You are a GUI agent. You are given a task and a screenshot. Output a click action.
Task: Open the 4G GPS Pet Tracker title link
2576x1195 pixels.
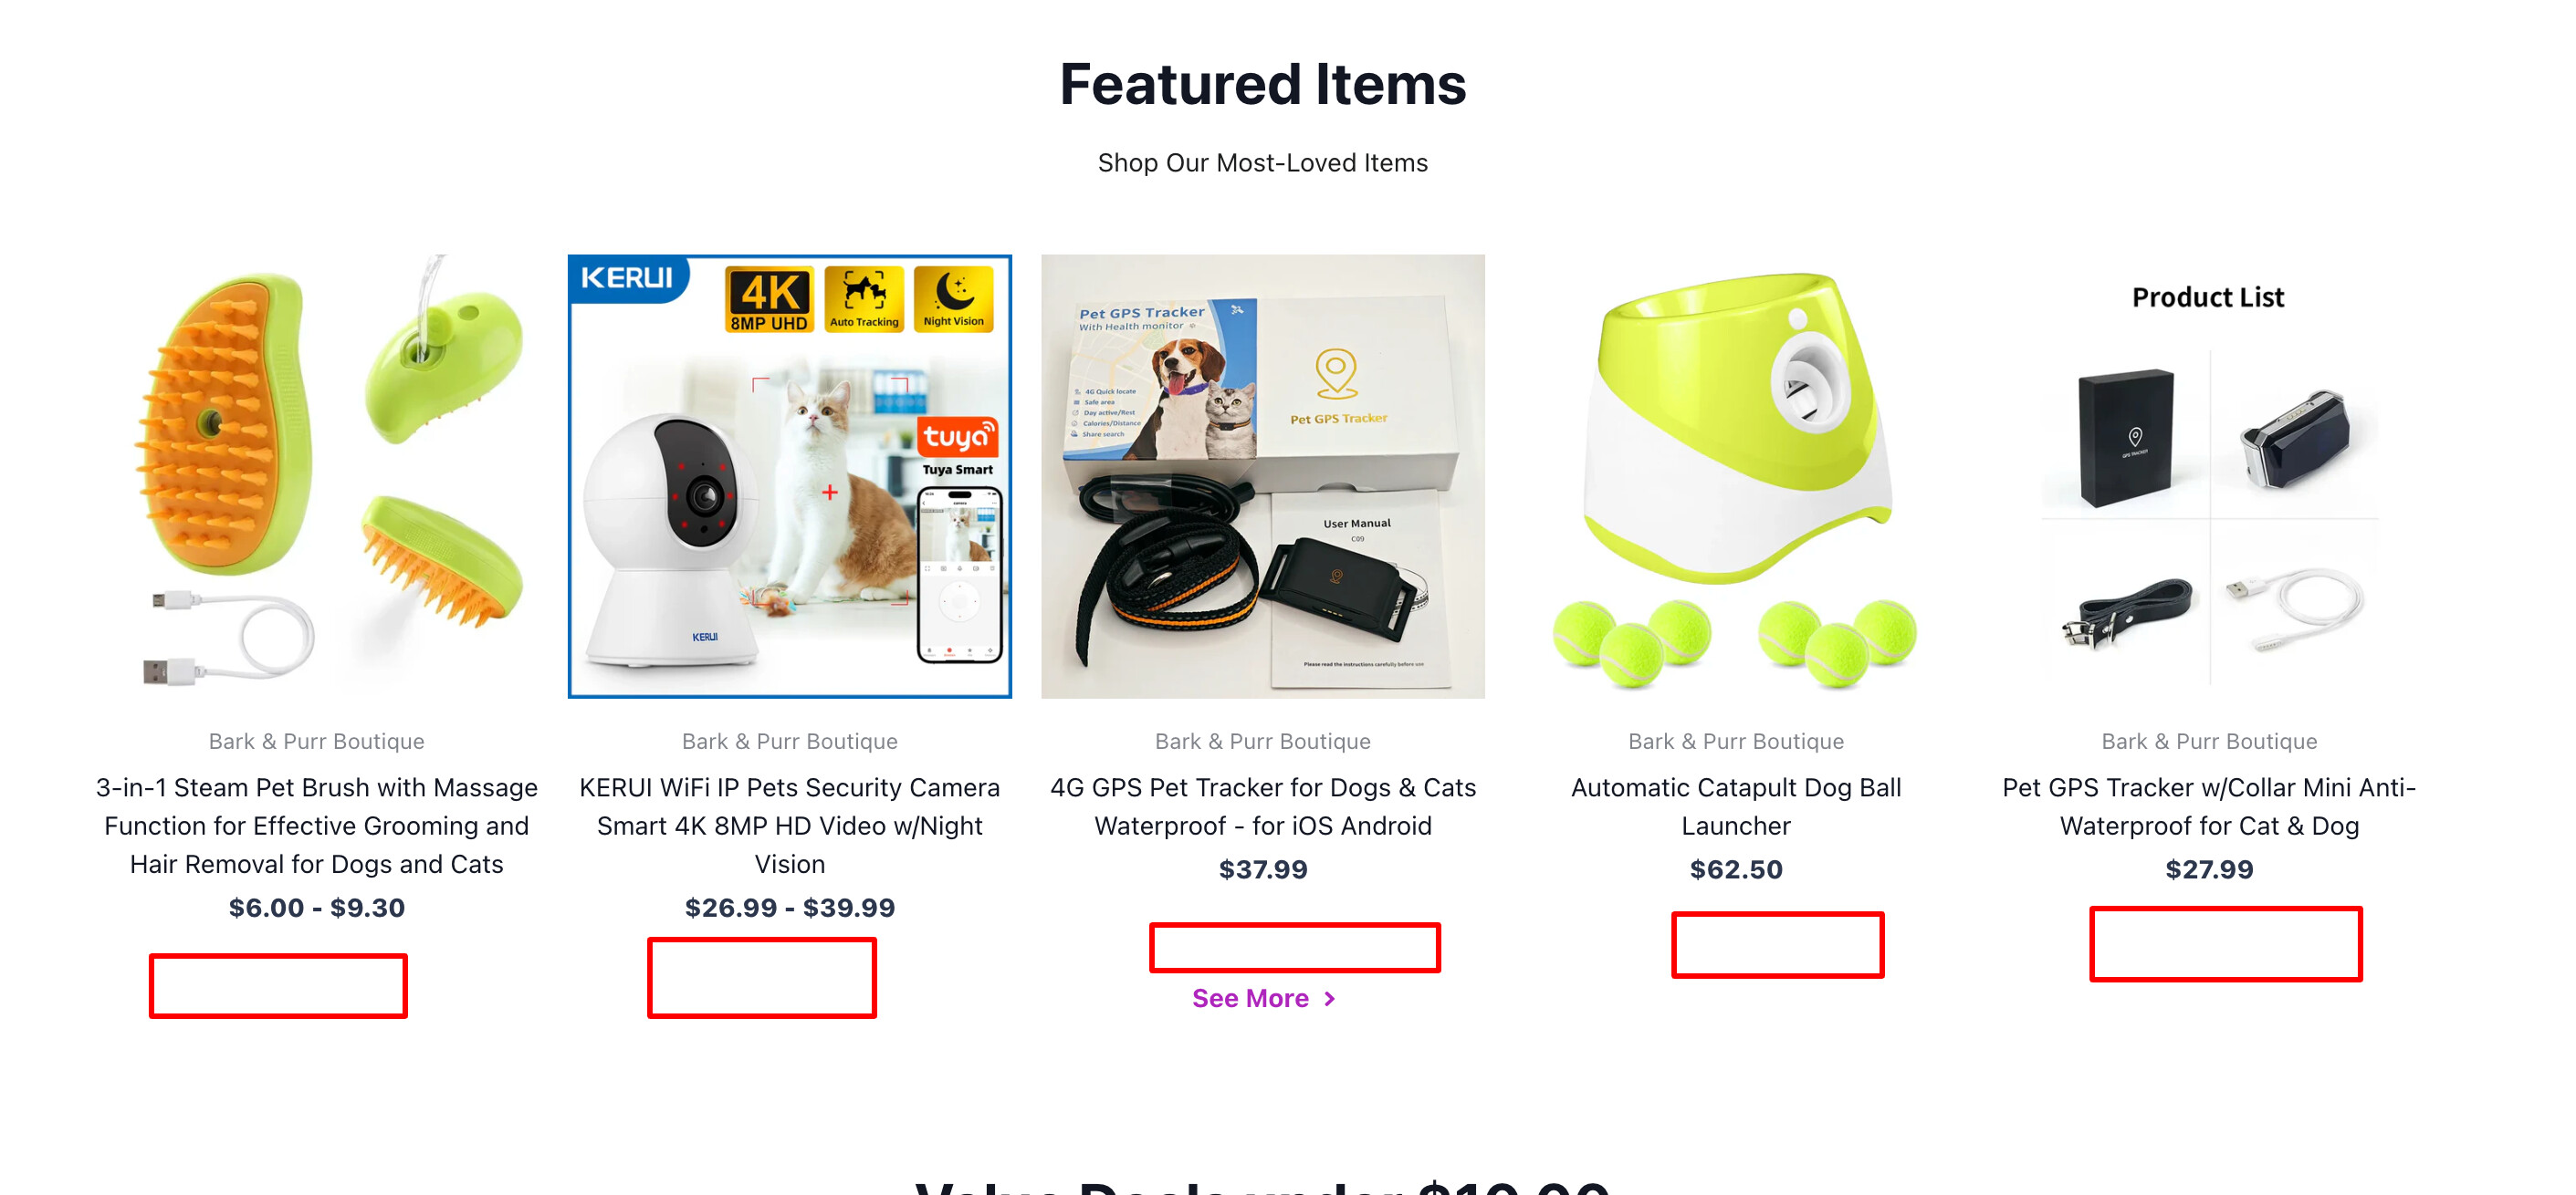pos(1262,806)
